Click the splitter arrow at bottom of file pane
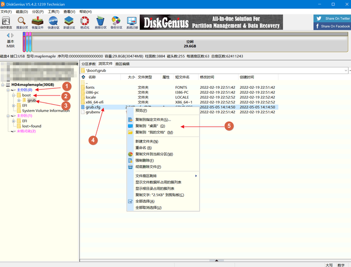This screenshot has height=267, width=351. (217, 260)
